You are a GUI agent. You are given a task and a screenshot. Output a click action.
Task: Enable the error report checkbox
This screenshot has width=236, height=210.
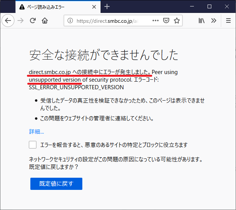(x=33, y=145)
